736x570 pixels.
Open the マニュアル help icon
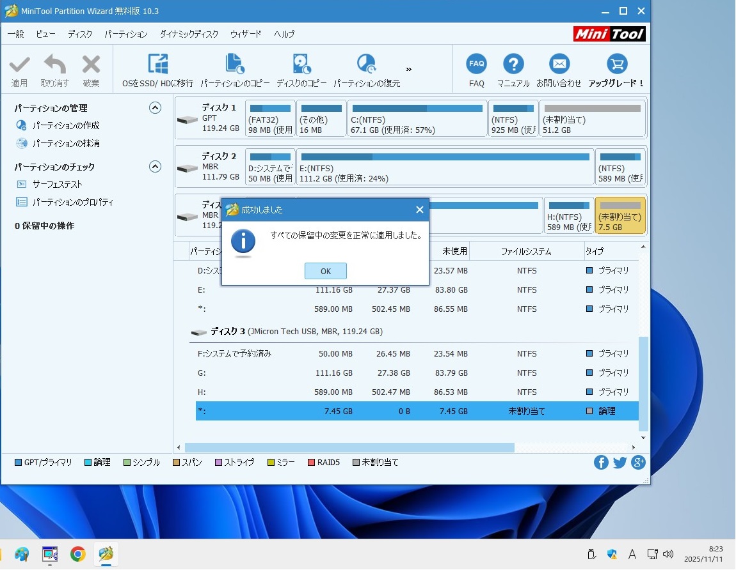513,64
